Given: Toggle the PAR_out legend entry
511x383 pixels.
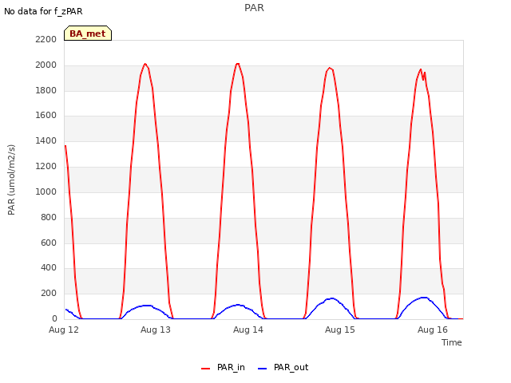Looking at the screenshot, I should 283,367.
